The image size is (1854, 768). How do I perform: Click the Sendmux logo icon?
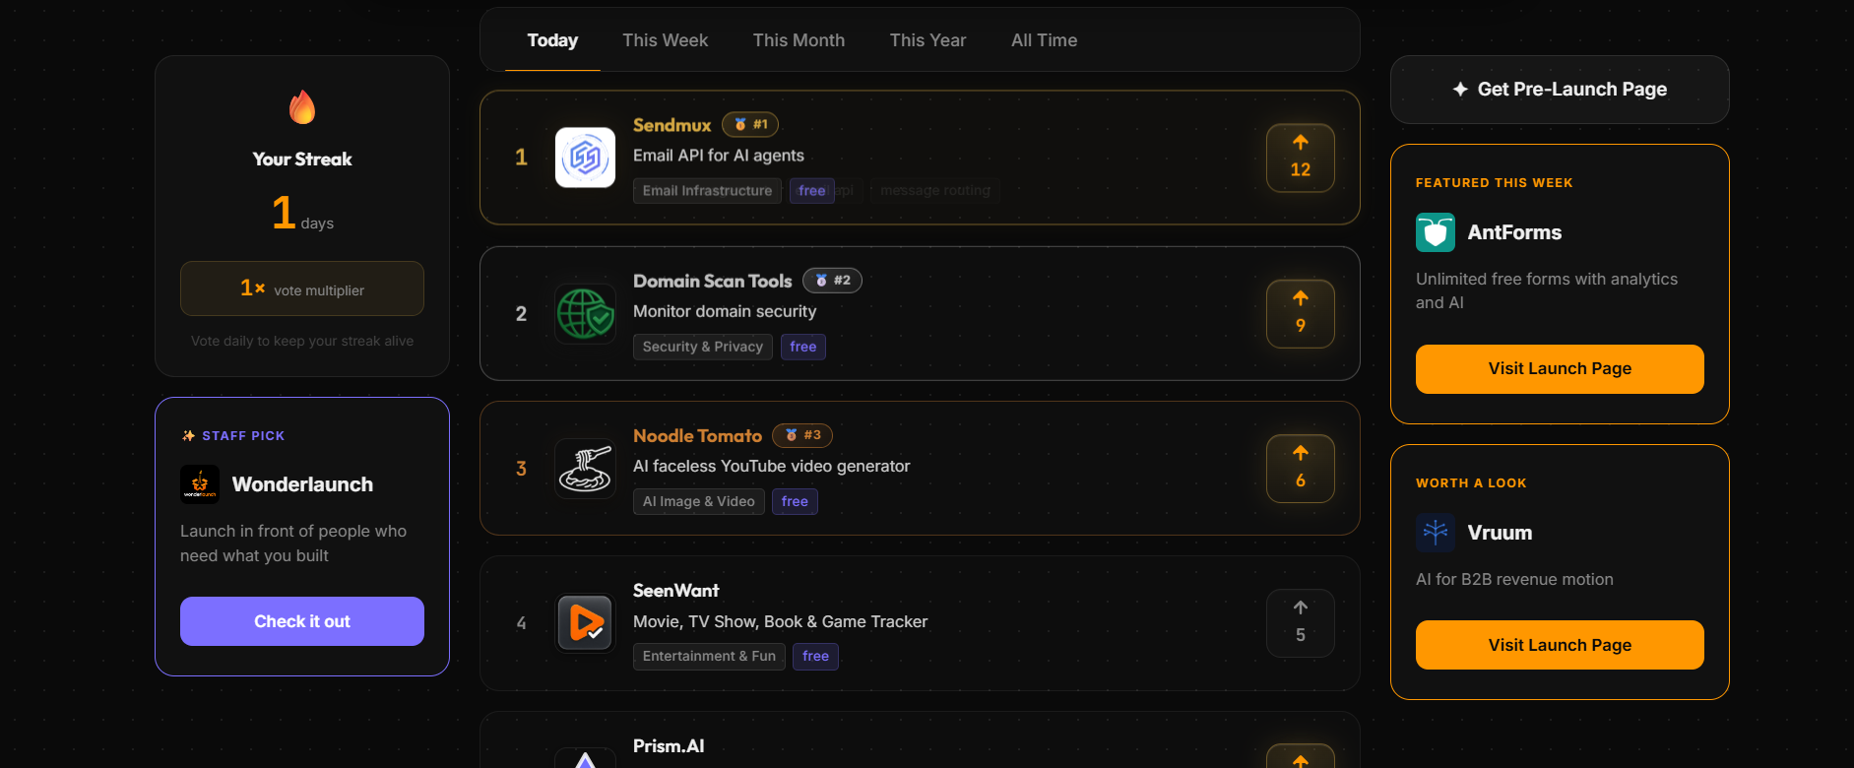585,158
